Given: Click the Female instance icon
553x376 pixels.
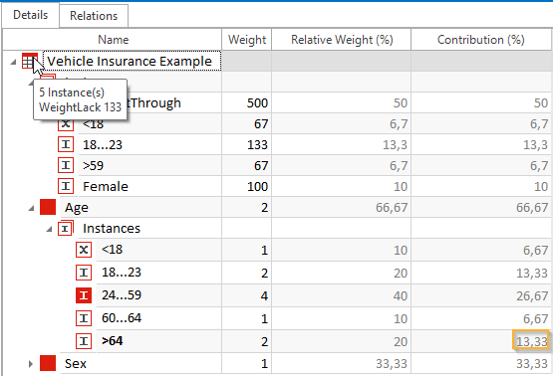Looking at the screenshot, I should pyautogui.click(x=66, y=186).
